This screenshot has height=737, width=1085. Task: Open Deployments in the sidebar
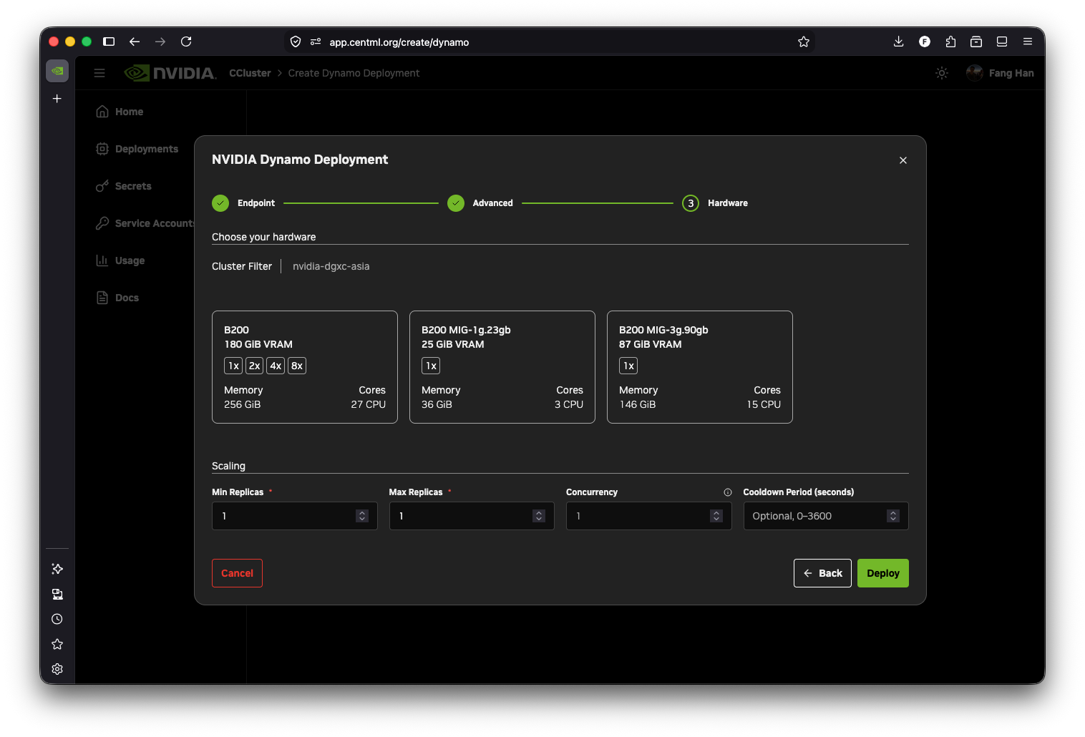[x=137, y=149]
